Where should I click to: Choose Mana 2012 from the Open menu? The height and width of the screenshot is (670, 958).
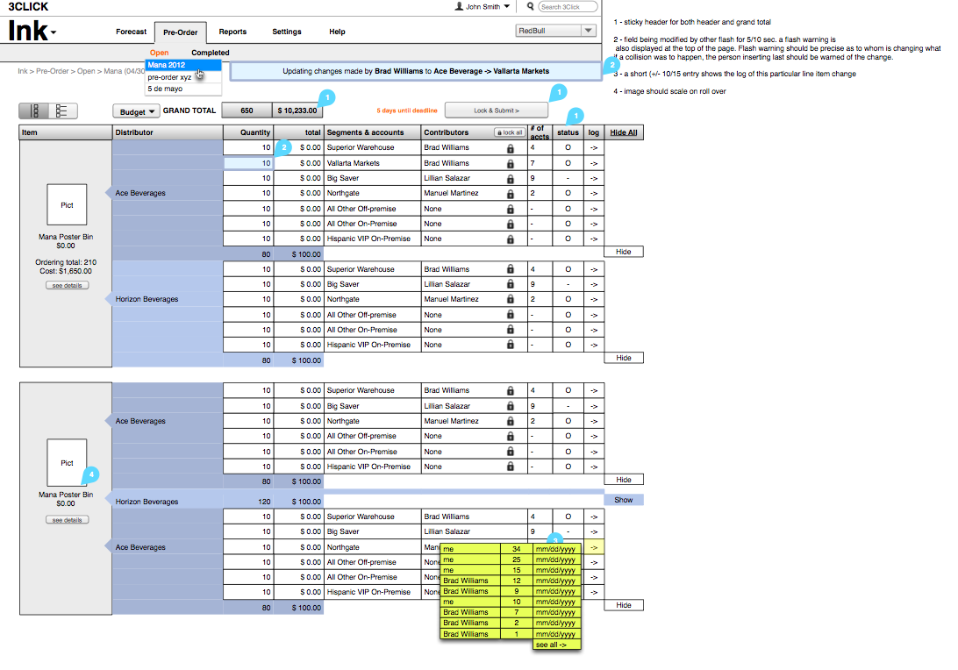tap(183, 65)
